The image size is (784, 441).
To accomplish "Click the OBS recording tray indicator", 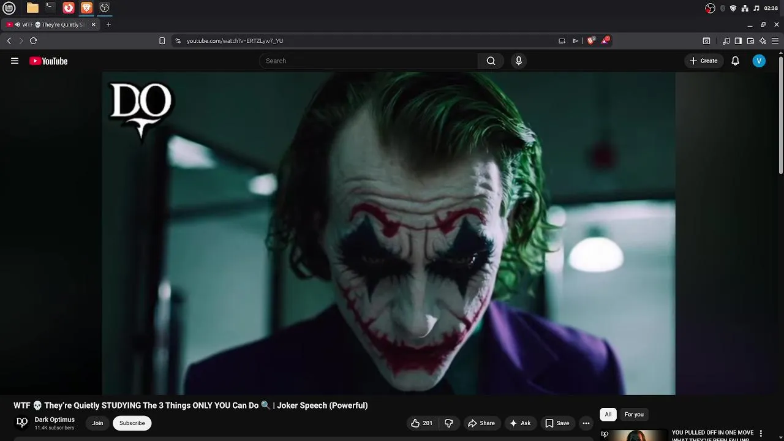I will (710, 8).
